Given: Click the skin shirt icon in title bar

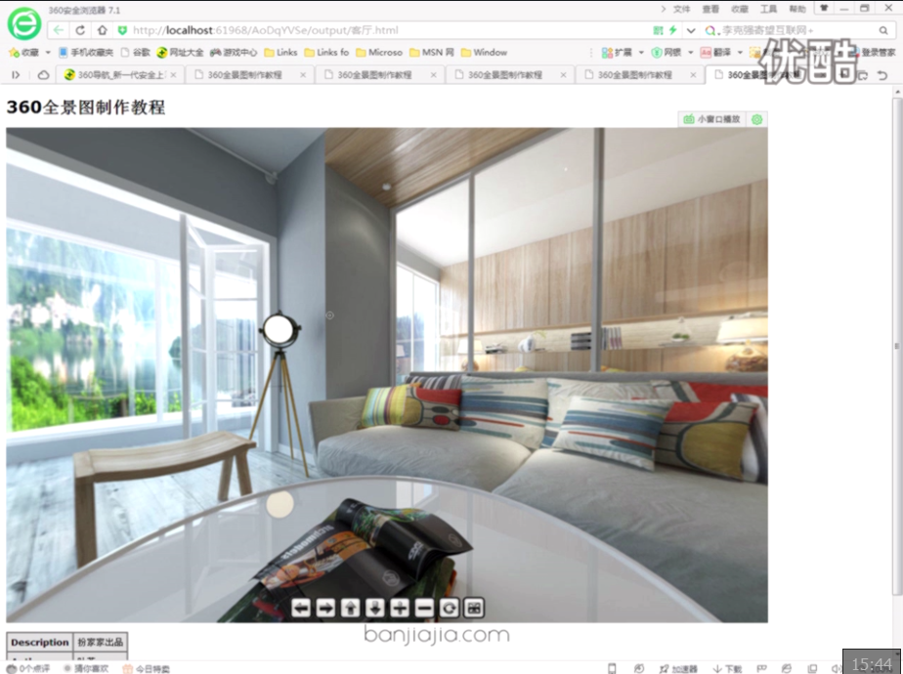Looking at the screenshot, I should click(x=824, y=8).
